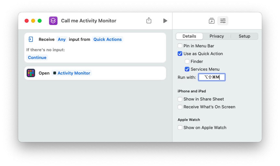Image resolution: width=280 pixels, height=166 pixels.
Task: Click the Receive input action icon
Action: click(31, 39)
